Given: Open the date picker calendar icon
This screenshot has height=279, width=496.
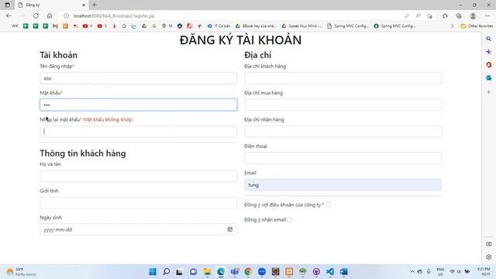Looking at the screenshot, I should (230, 229).
